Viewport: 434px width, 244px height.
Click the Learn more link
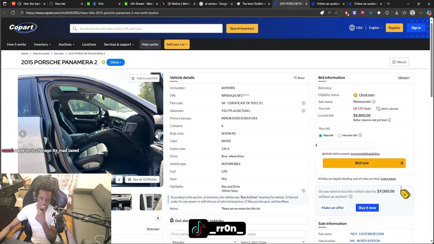388,179
